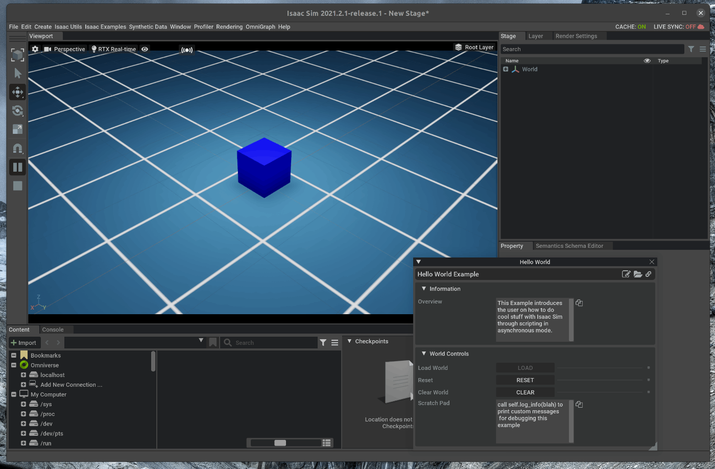The width and height of the screenshot is (715, 469).
Task: Choose the Select arrow tool
Action: 18,73
